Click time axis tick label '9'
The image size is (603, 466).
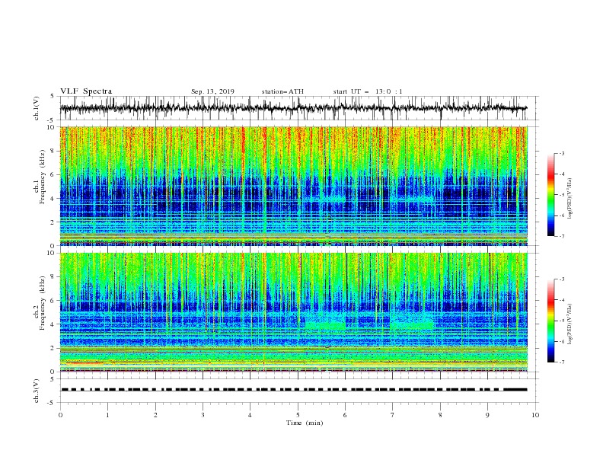point(487,415)
